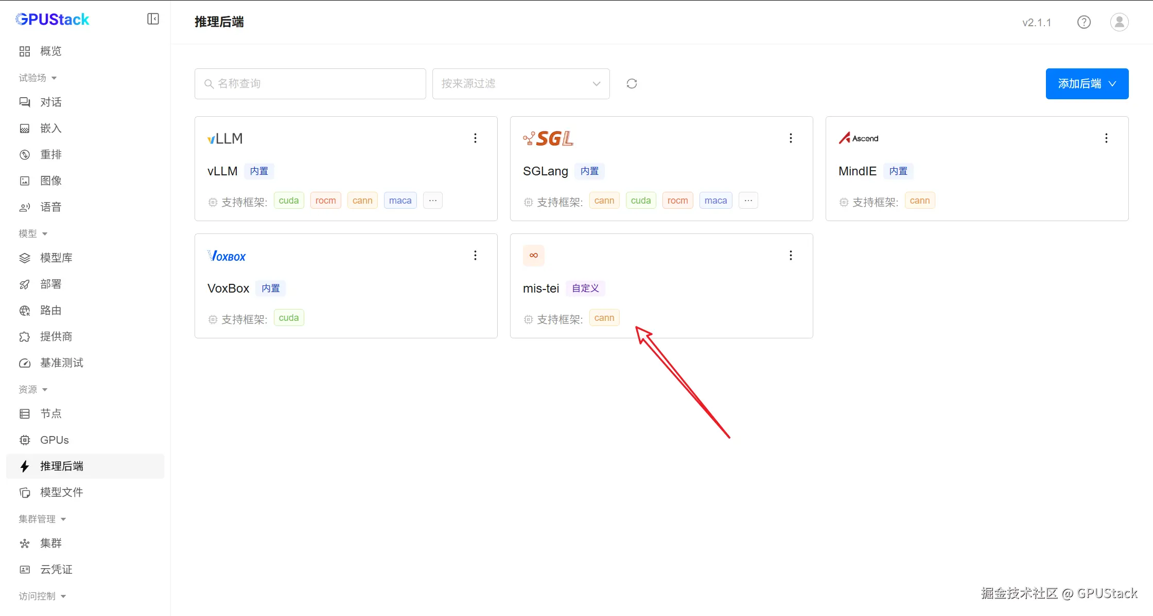The image size is (1153, 616).
Task: Open the GPUs sidebar item
Action: [54, 440]
